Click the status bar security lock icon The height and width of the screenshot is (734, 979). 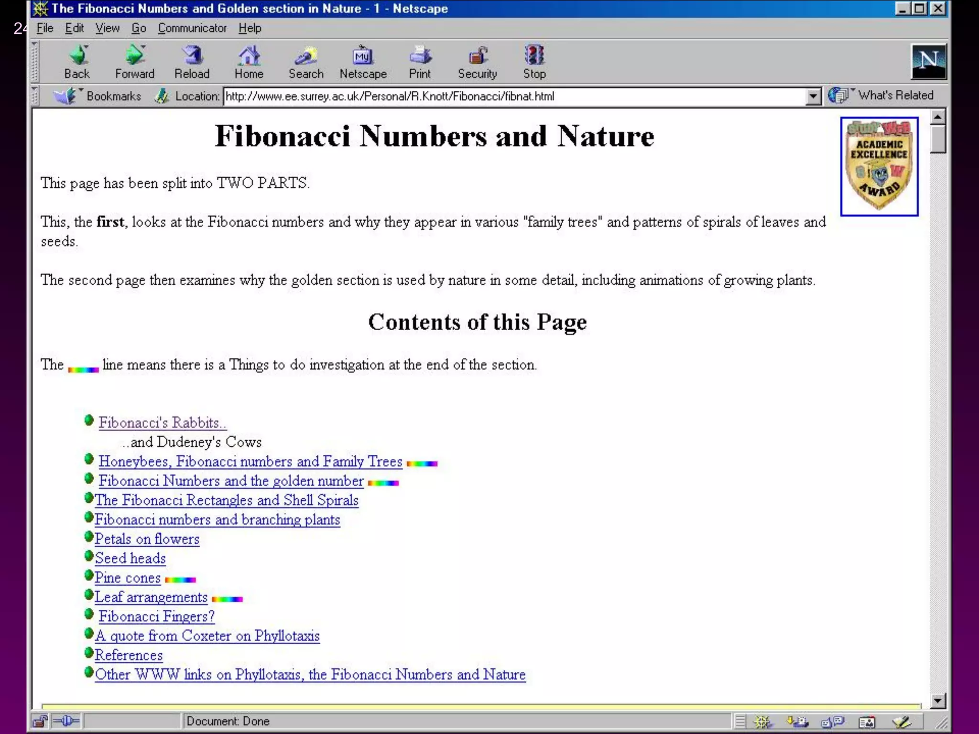[40, 721]
